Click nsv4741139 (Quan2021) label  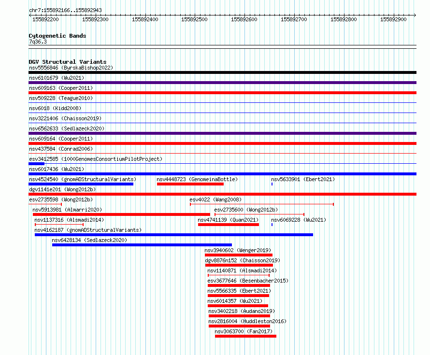pyautogui.click(x=228, y=220)
